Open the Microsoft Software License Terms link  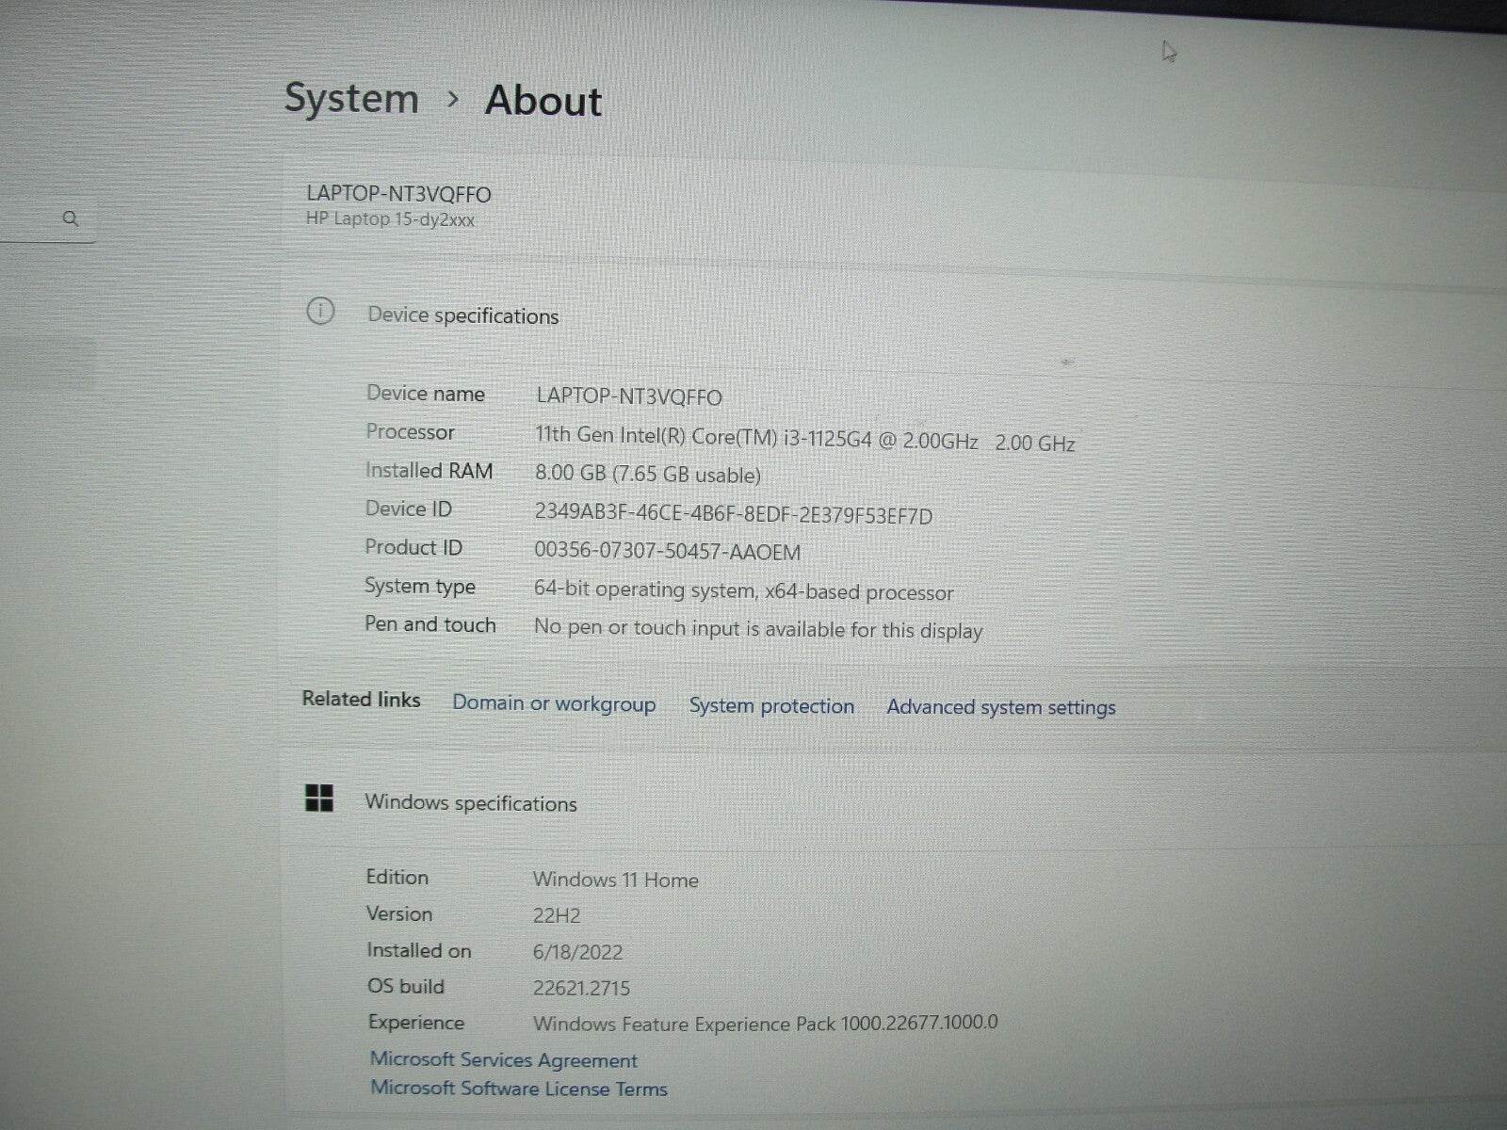[x=517, y=1089]
